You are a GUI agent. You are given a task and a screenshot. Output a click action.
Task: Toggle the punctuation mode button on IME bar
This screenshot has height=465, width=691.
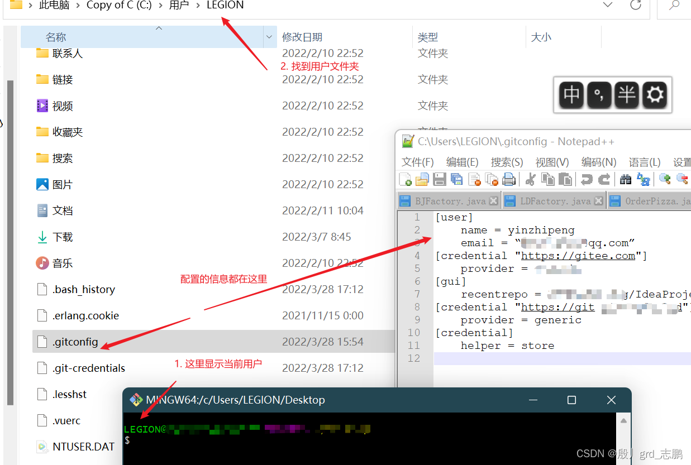point(599,95)
